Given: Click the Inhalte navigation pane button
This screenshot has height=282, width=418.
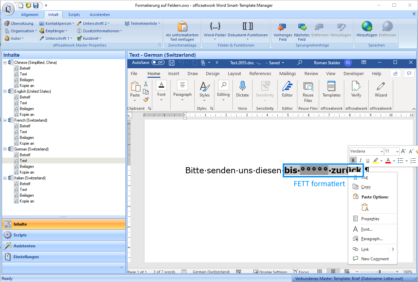Looking at the screenshot, I should tap(64, 224).
